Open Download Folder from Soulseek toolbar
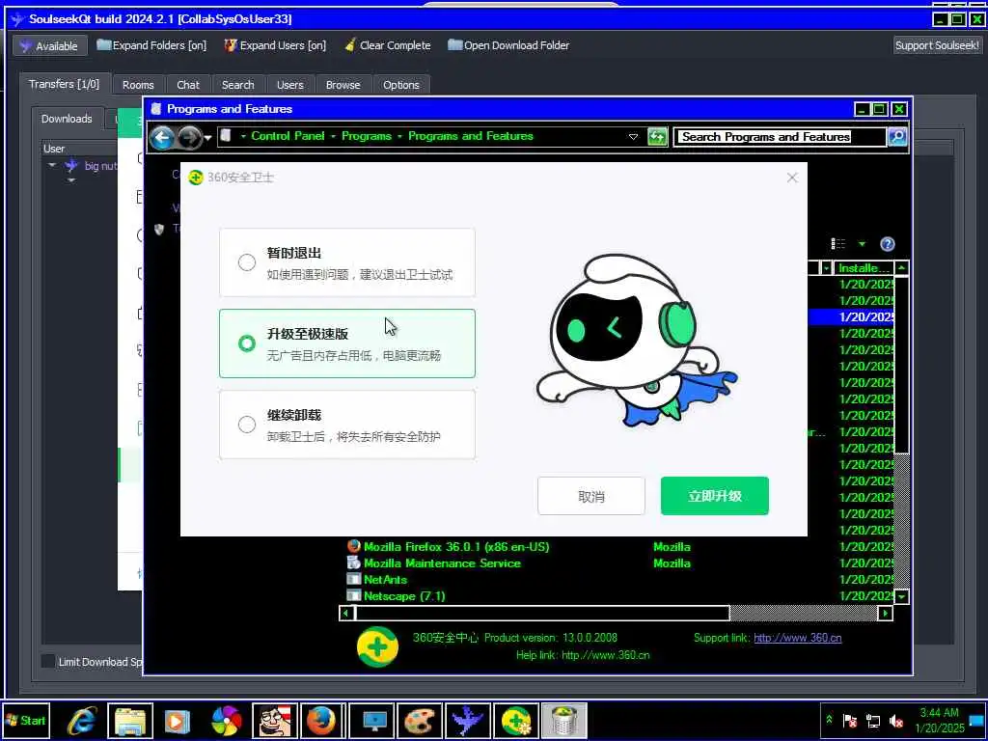 508,45
